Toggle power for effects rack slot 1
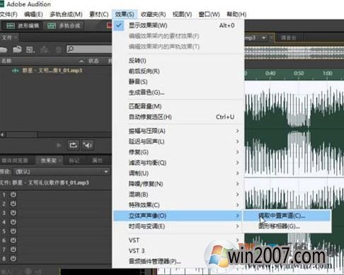 click(13, 194)
